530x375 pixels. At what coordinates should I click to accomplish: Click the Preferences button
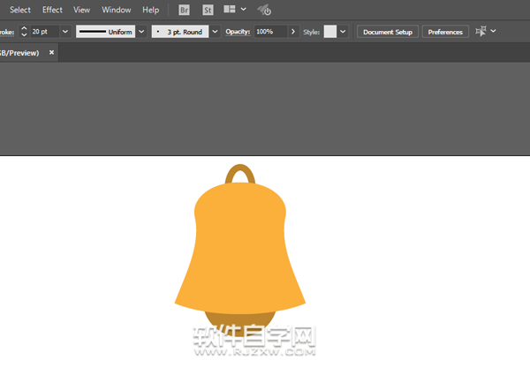click(x=444, y=32)
